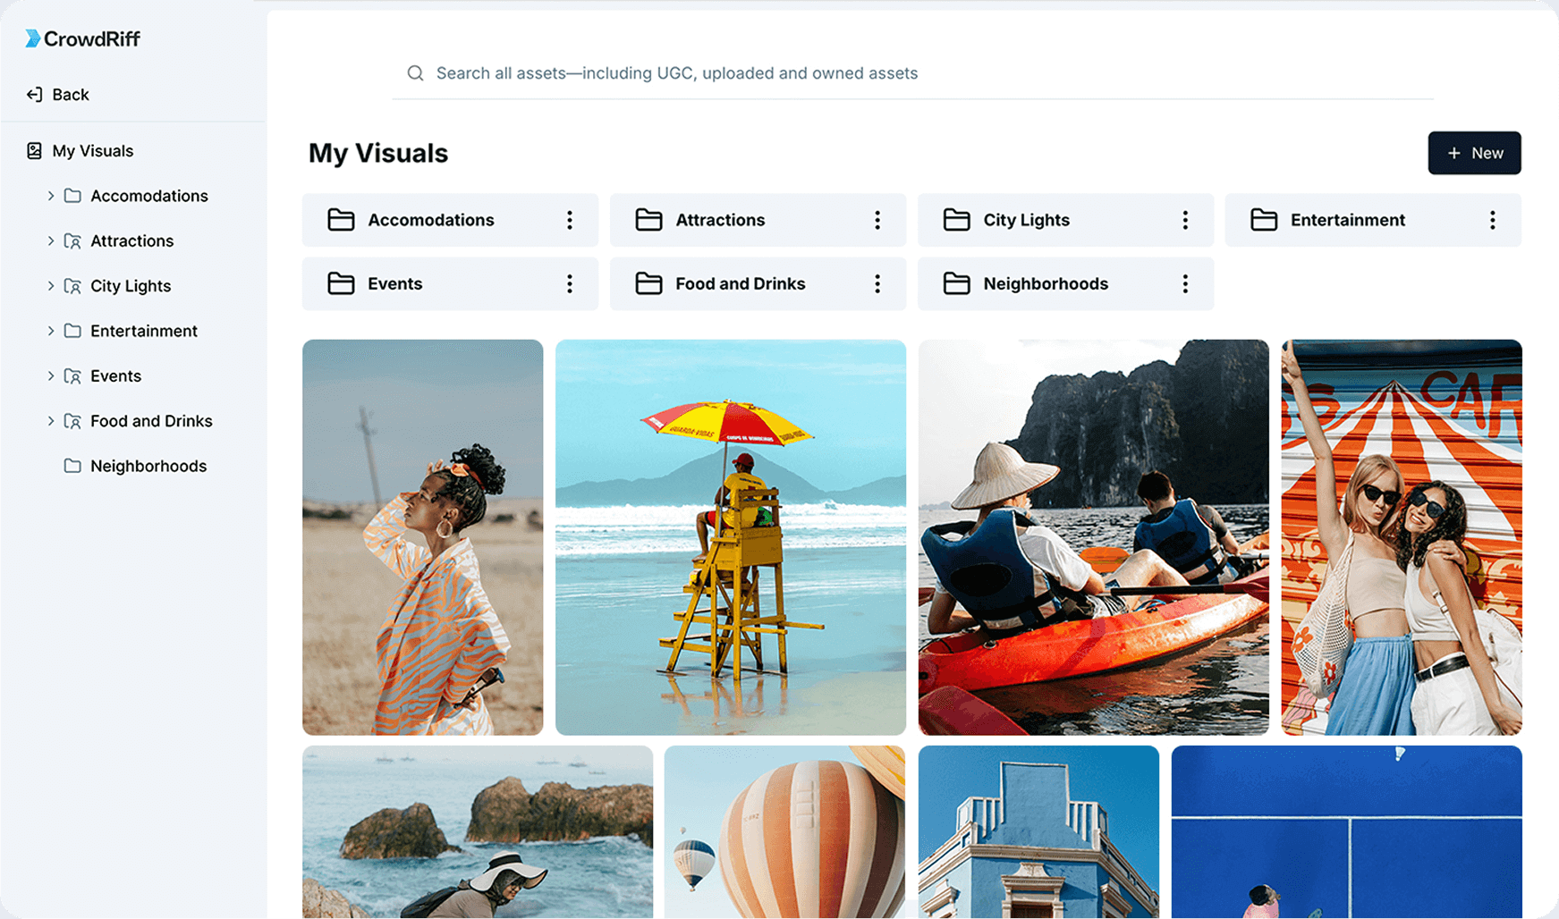Open the blue tennis court photo

click(x=1347, y=832)
